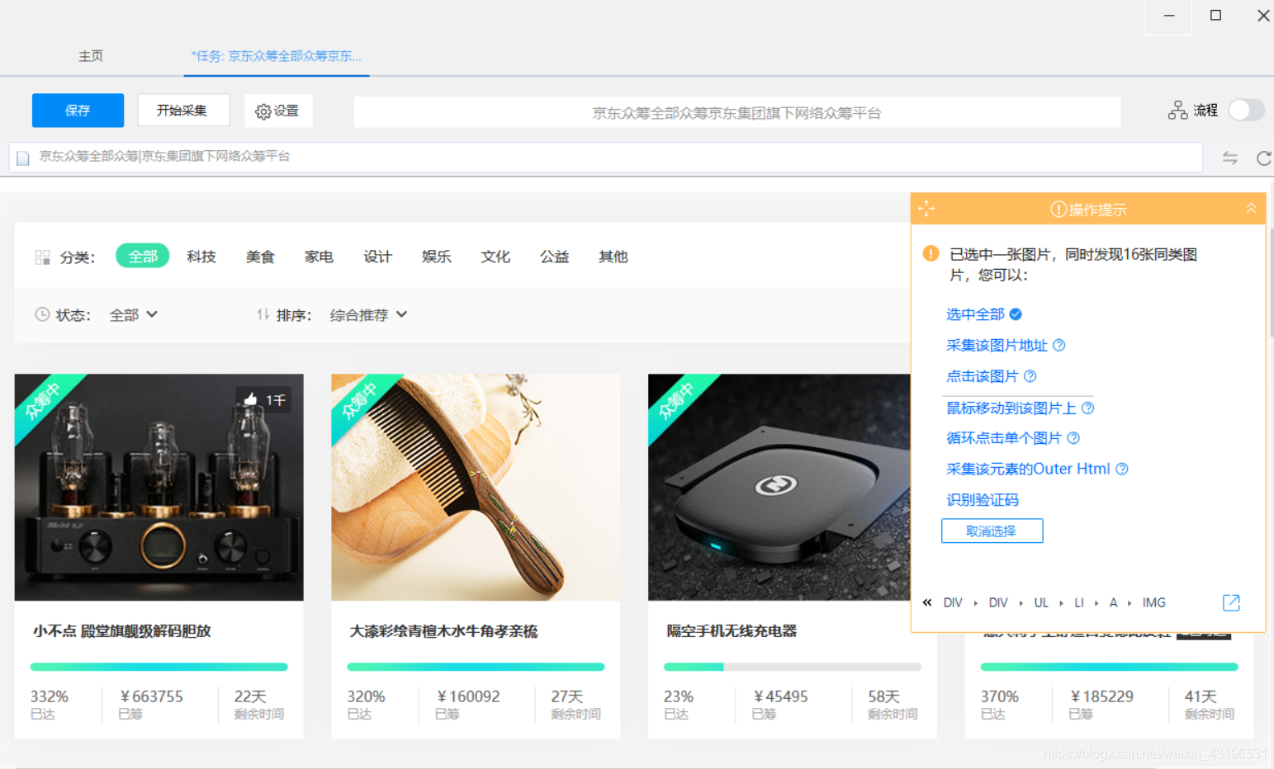This screenshot has width=1274, height=769.
Task: Switch to the 主页 tab
Action: [91, 55]
